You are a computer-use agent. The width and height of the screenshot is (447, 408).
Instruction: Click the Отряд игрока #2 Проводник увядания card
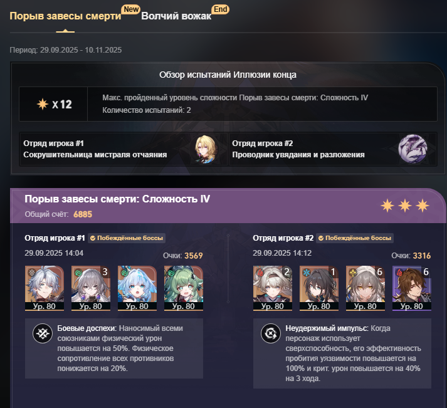pyautogui.click(x=333, y=149)
